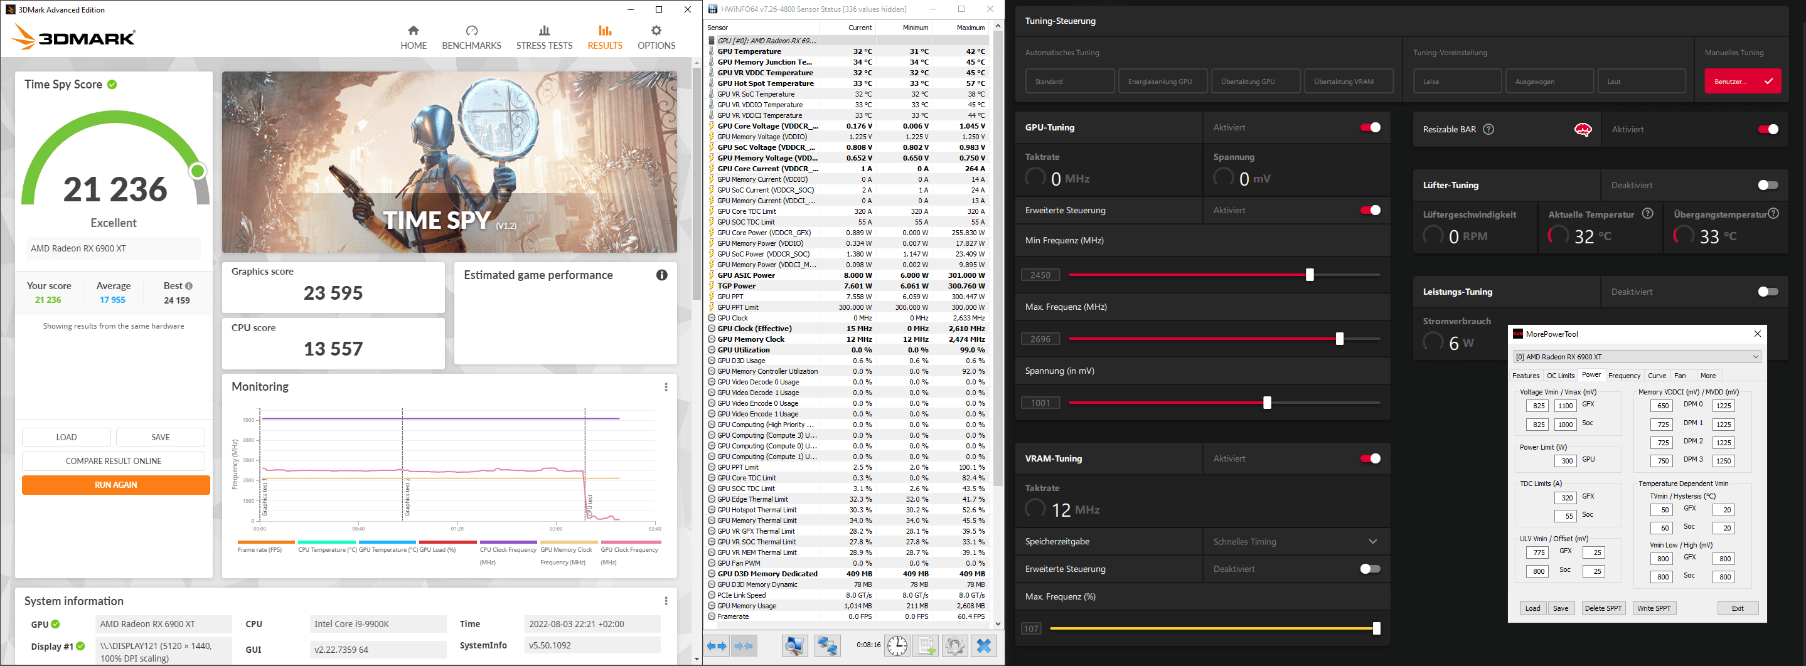Reset the elapsed time with the HWiNFO clock icon
The image size is (1806, 666).
897,646
